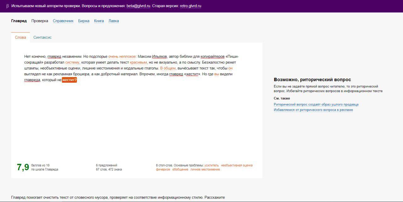
Task: Click quoted word «жестит» in guillemets
Action: point(192,74)
